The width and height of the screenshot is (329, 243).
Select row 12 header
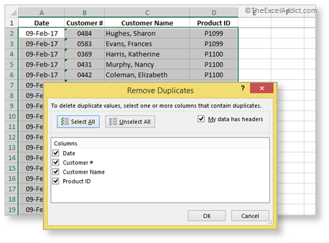coord(12,137)
